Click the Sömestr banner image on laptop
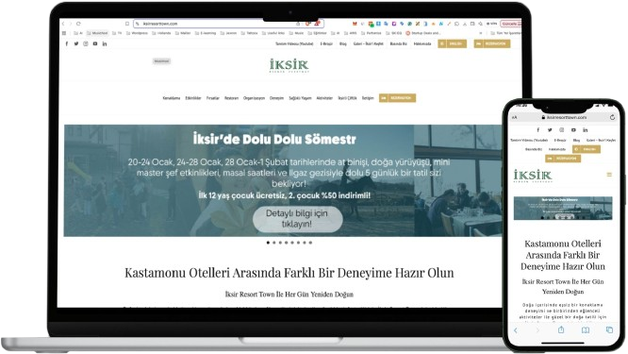628x354 pixels. coord(282,180)
